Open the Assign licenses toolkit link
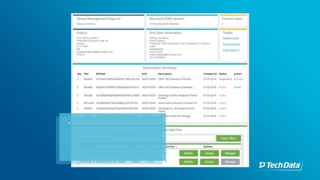320x180 pixels. tap(231, 44)
